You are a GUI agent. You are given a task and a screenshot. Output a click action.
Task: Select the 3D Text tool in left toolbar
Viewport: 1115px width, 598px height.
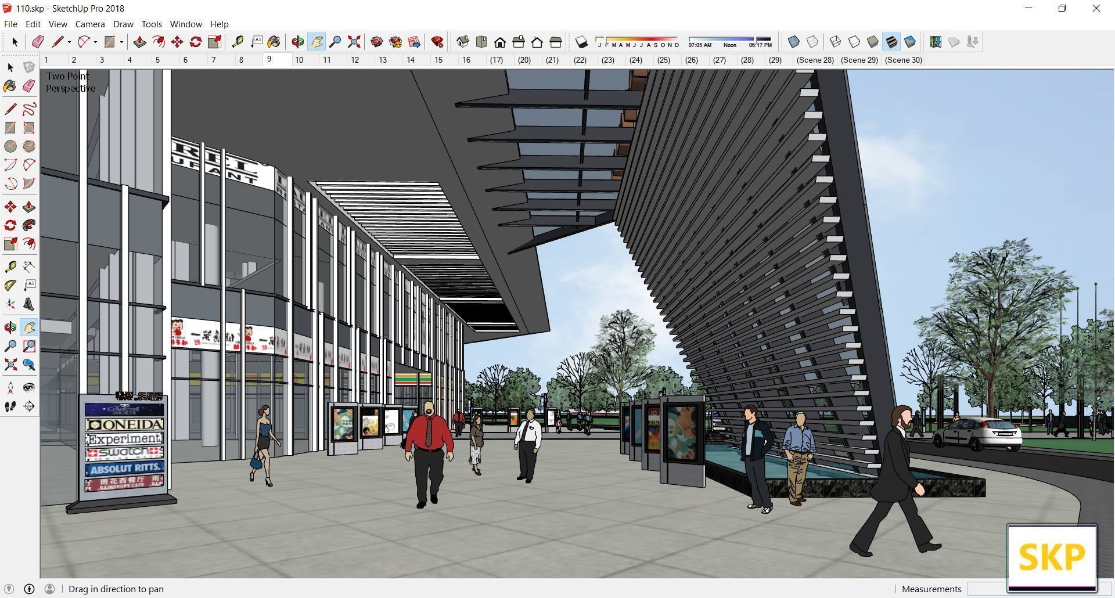click(x=28, y=304)
